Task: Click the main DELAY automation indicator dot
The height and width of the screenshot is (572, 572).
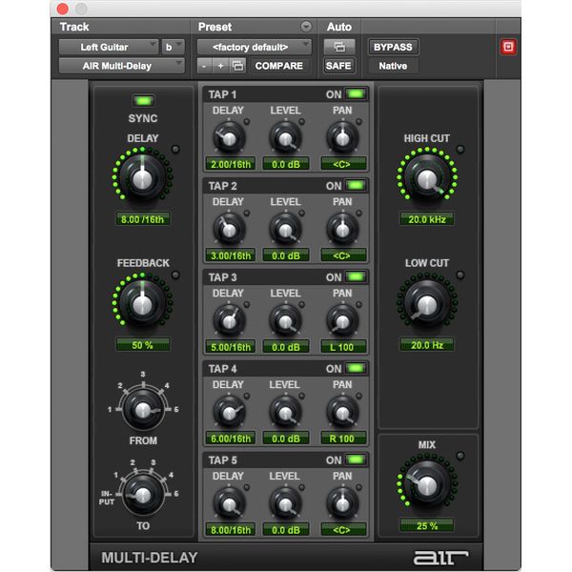Action: coord(175,149)
